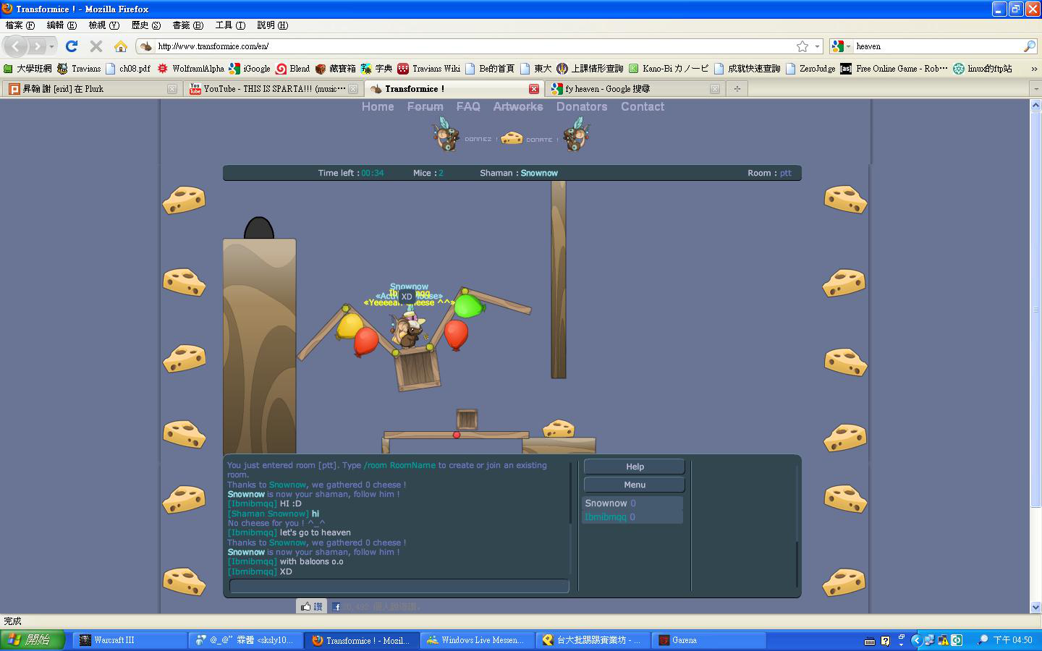The height and width of the screenshot is (651, 1042).
Task: Switch to Windows Live Messenger taskbar button
Action: [478, 640]
